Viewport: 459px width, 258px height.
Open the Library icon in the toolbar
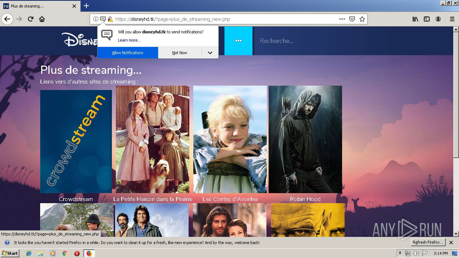415,19
